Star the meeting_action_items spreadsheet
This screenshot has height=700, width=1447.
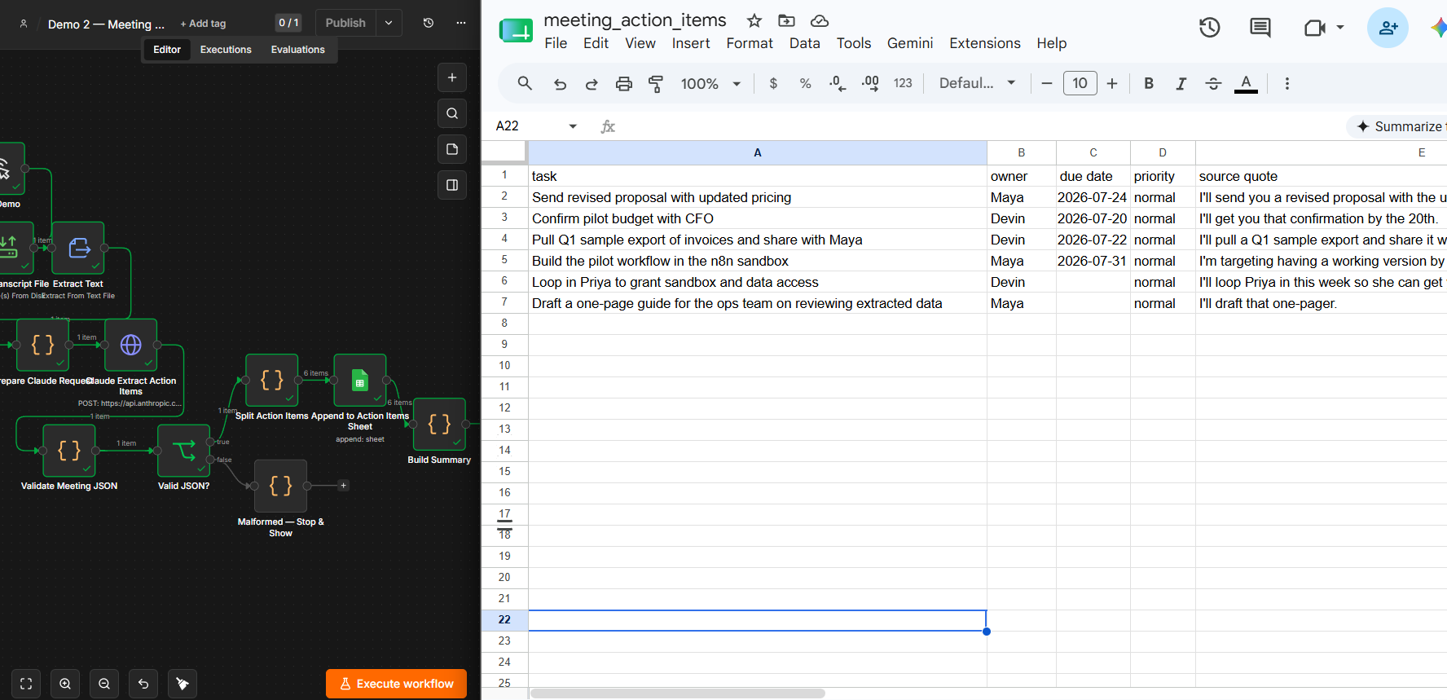click(754, 20)
